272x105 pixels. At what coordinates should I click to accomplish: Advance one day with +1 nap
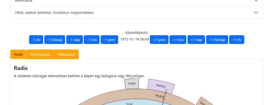click(196, 40)
